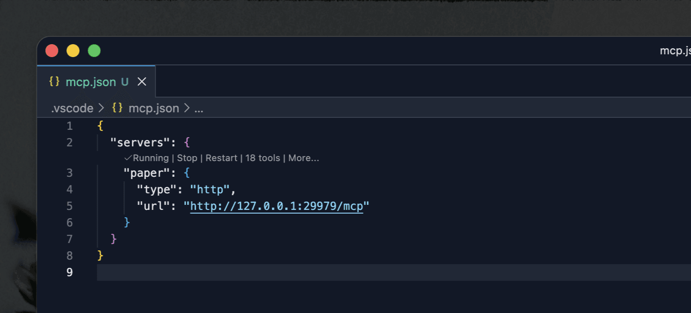Stop the paper MCP server
691x313 pixels.
(187, 158)
